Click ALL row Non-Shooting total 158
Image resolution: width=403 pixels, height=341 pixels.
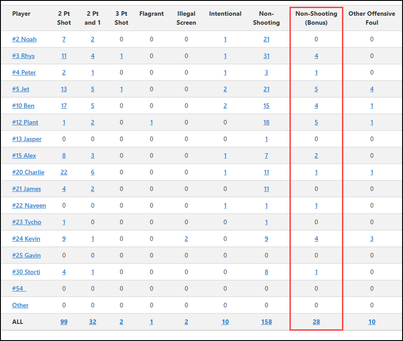266,322
